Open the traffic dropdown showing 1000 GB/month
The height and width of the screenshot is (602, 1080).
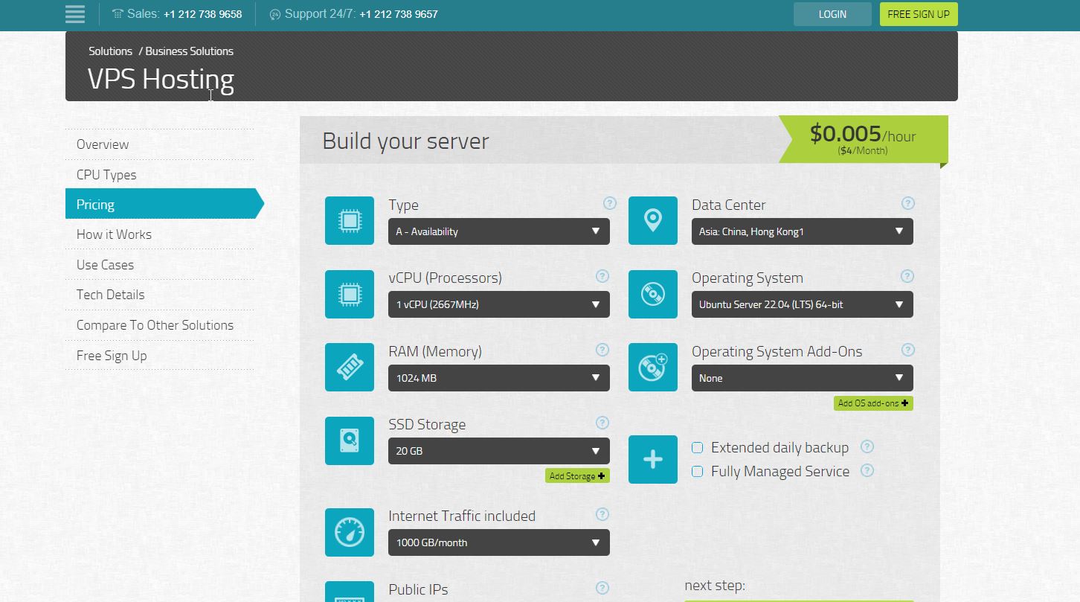pos(499,542)
